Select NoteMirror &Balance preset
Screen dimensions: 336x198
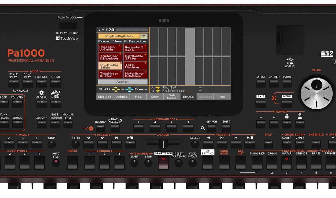[x=135, y=75]
